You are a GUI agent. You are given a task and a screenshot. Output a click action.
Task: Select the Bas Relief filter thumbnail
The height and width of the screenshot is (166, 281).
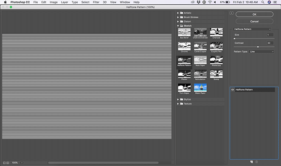pyautogui.click(x=184, y=32)
